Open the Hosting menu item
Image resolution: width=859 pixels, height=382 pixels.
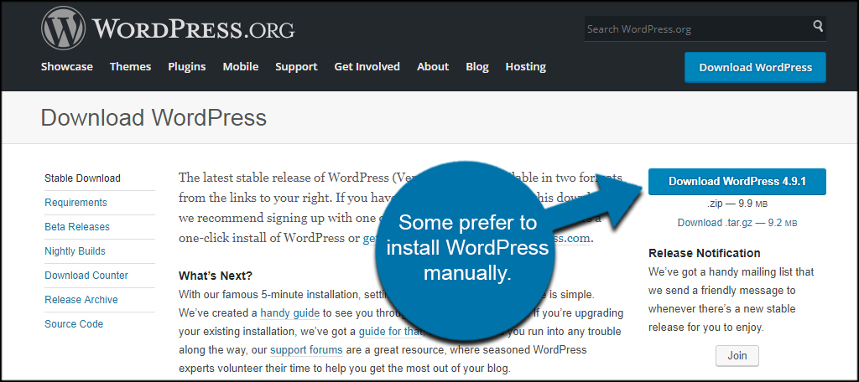pos(526,67)
